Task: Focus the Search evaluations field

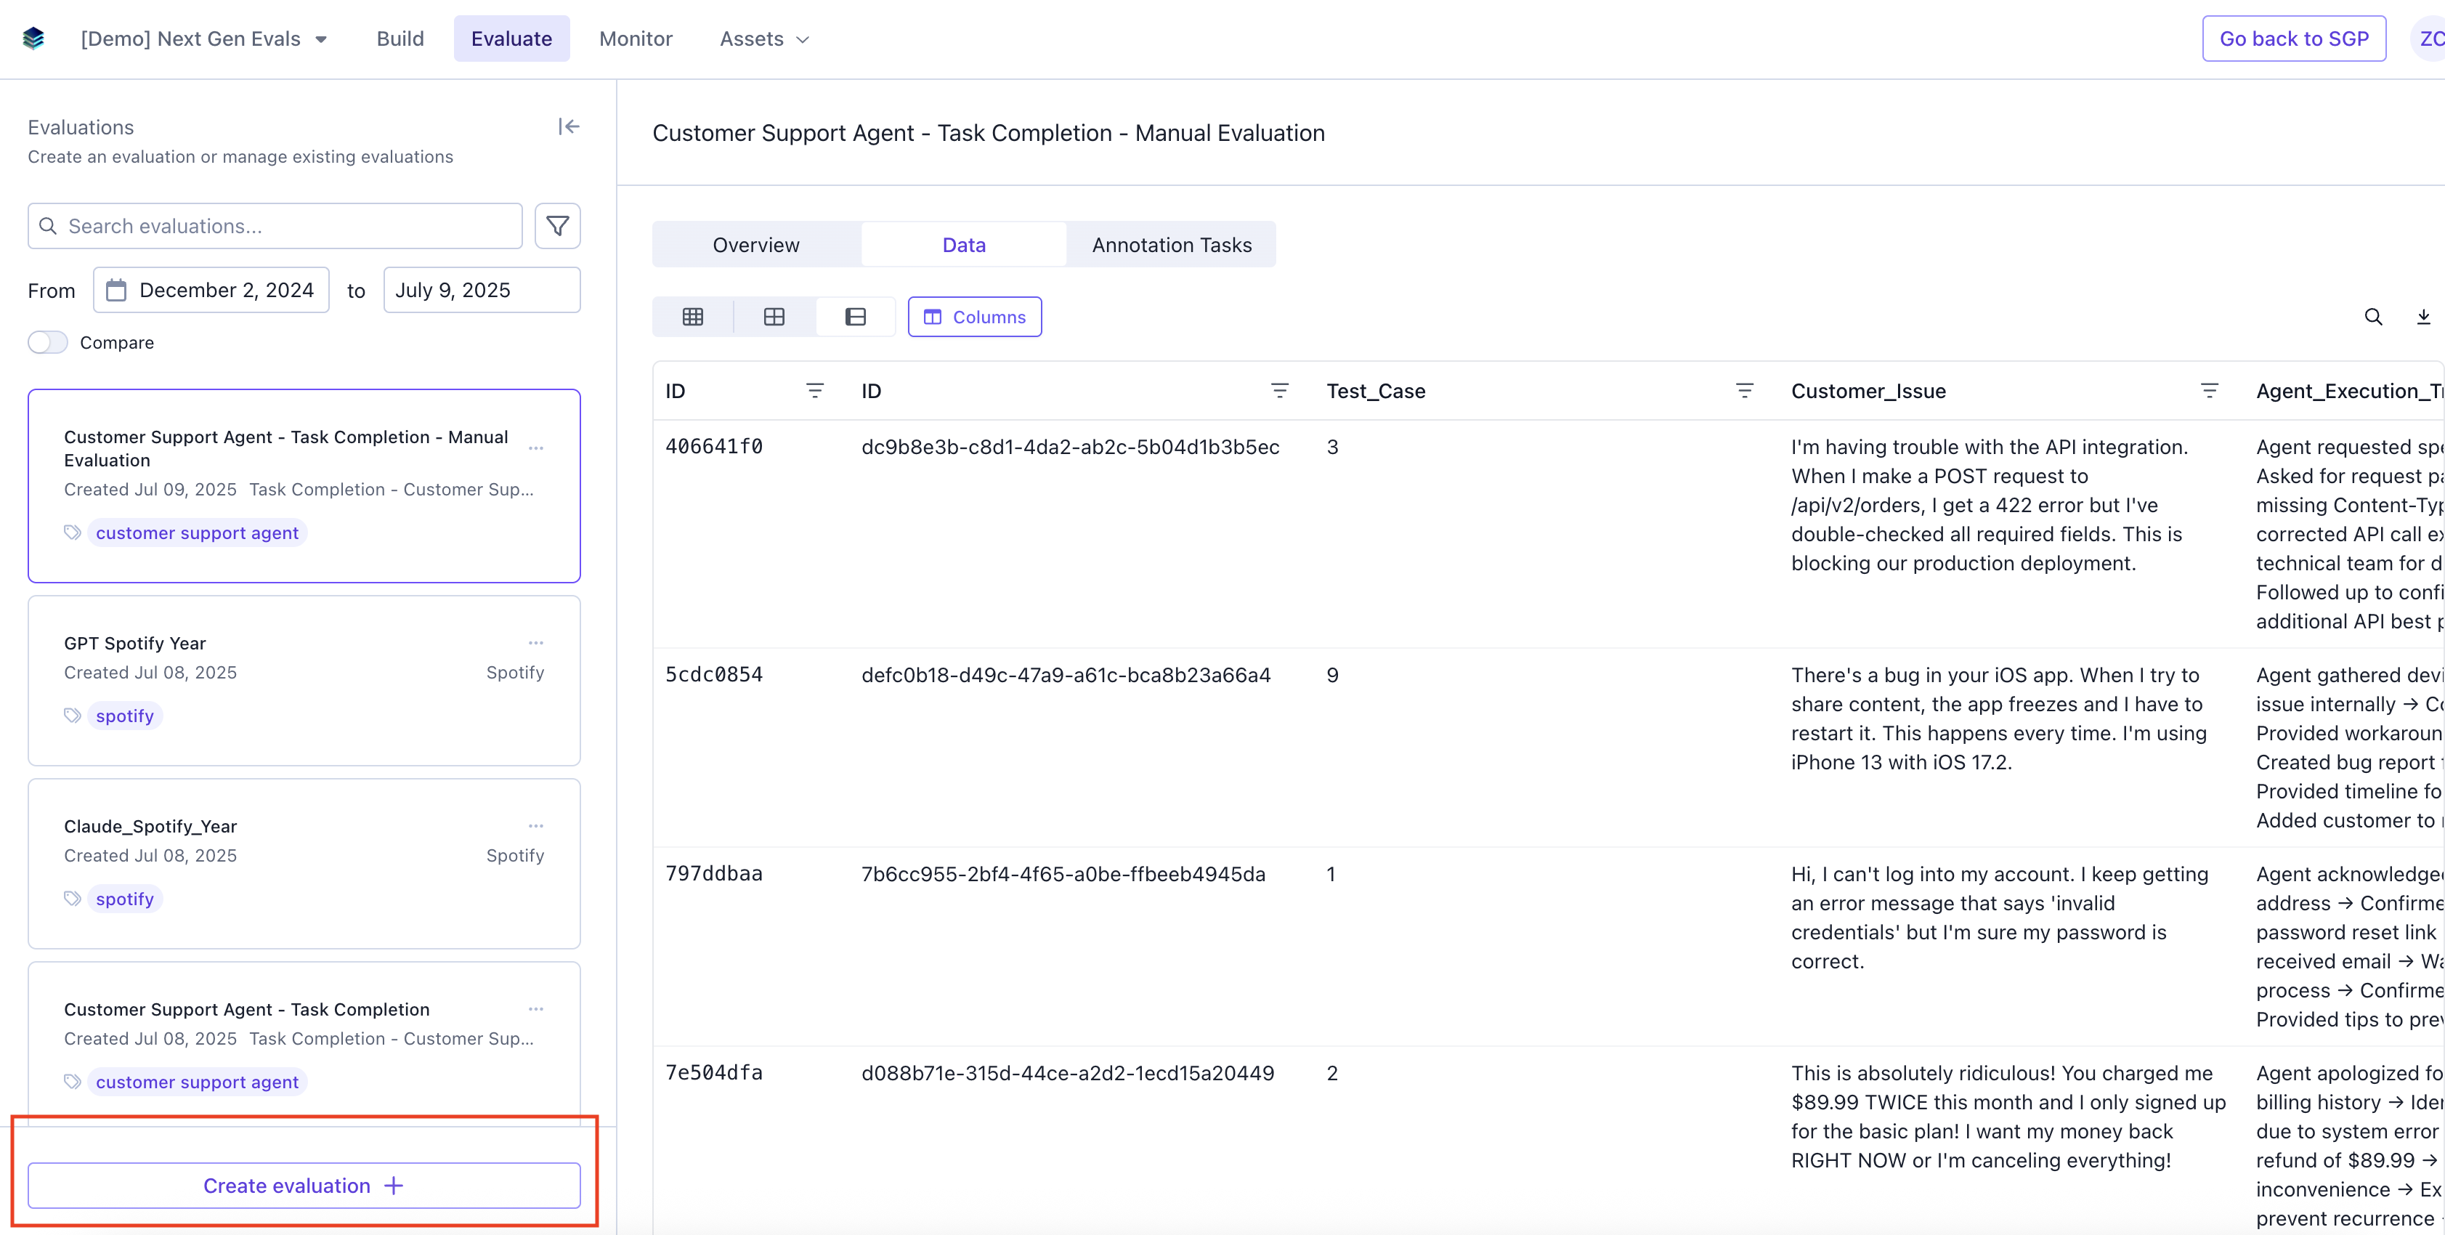Action: 275,226
